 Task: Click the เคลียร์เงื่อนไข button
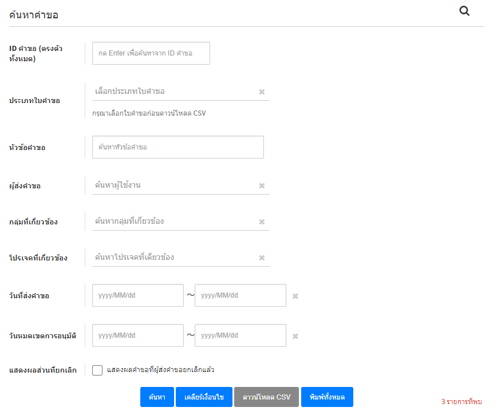(204, 397)
